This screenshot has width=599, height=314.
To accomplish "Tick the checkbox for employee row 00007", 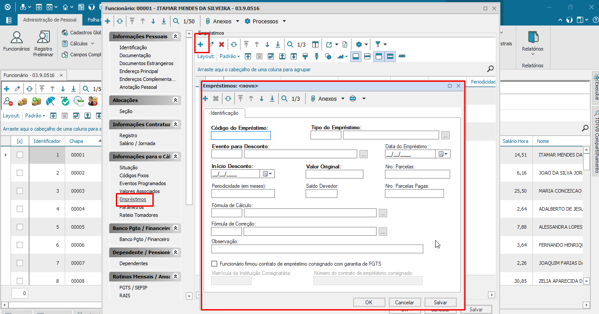I will coord(20,263).
